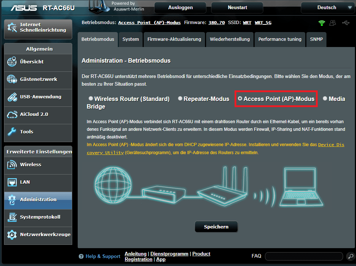Click the Help & Support link text
Screen dimensions: 356x266
click(x=103, y=257)
